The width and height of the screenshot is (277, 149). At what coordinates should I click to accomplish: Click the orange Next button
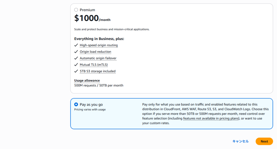pyautogui.click(x=264, y=141)
